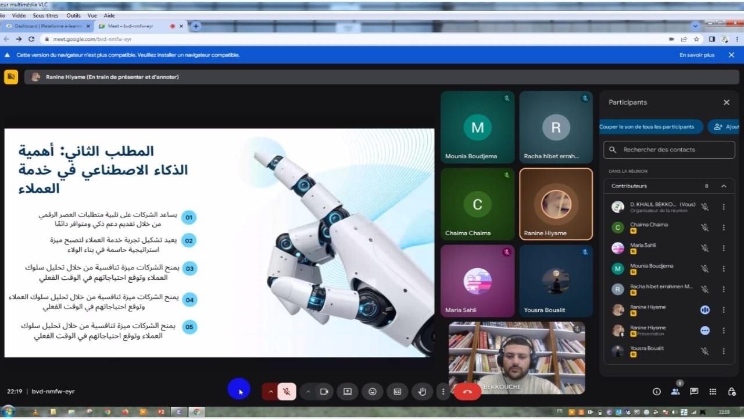Viewport: 744px width, 419px height.
Task: Switch to Dashboard Plateforme e-learning tab
Action: pyautogui.click(x=48, y=26)
